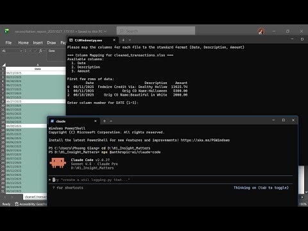Toggle the 'Thinking on' indicator
Image resolution: width=308 pixels, height=231 pixels.
[261, 188]
